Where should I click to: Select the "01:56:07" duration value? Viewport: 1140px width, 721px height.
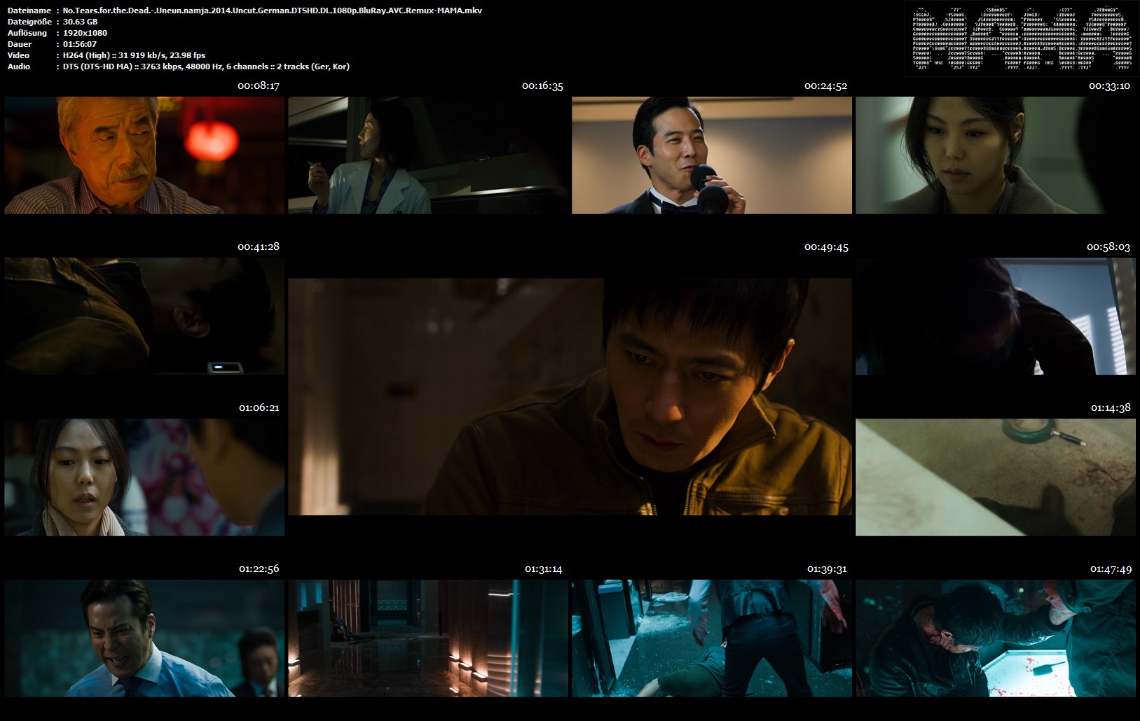coord(80,44)
